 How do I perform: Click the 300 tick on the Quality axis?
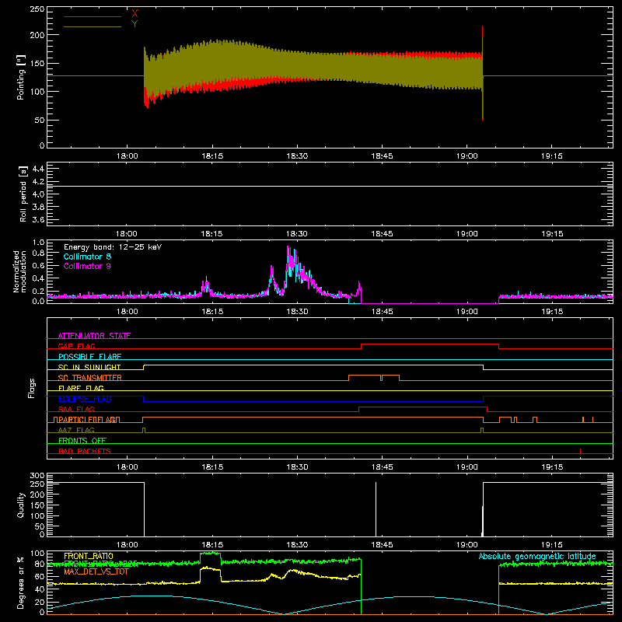(x=37, y=475)
